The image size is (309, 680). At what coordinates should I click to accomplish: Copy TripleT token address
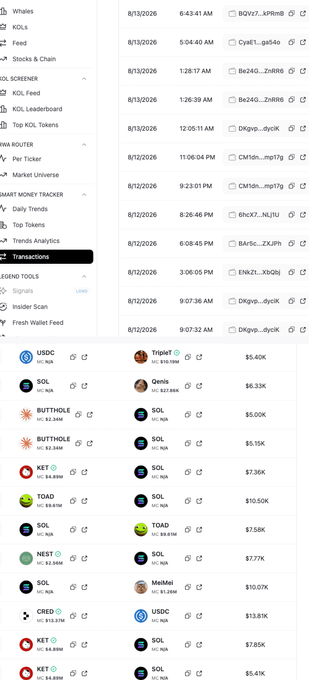point(188,357)
